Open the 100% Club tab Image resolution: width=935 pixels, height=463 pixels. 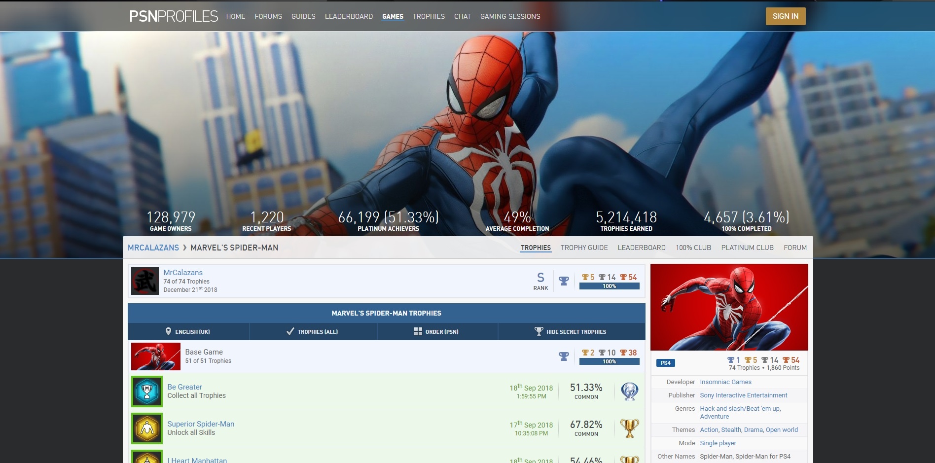point(693,248)
